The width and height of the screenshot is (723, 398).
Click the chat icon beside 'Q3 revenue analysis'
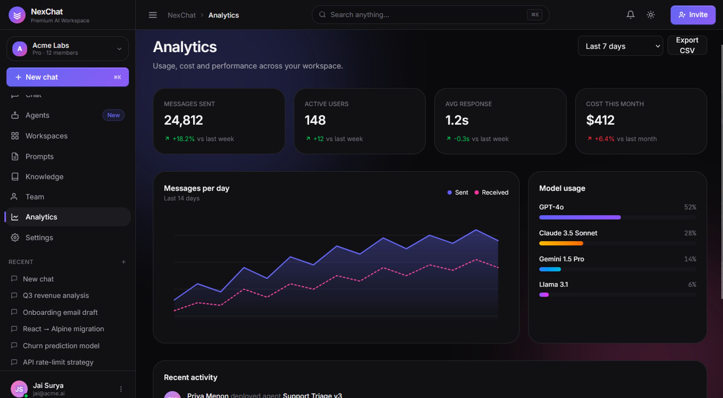pyautogui.click(x=14, y=295)
